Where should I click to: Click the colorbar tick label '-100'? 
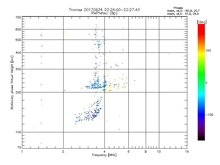[209, 115]
